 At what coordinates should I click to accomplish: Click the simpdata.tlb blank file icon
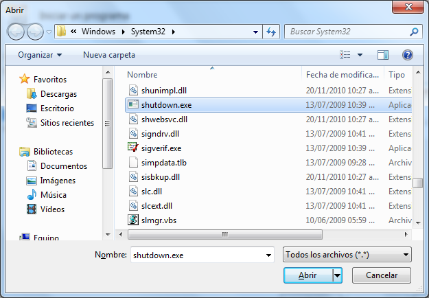(x=133, y=162)
